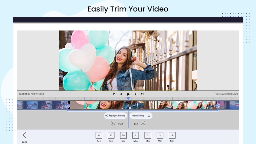
Task: Skip to the start of the video
Action: click(x=114, y=94)
